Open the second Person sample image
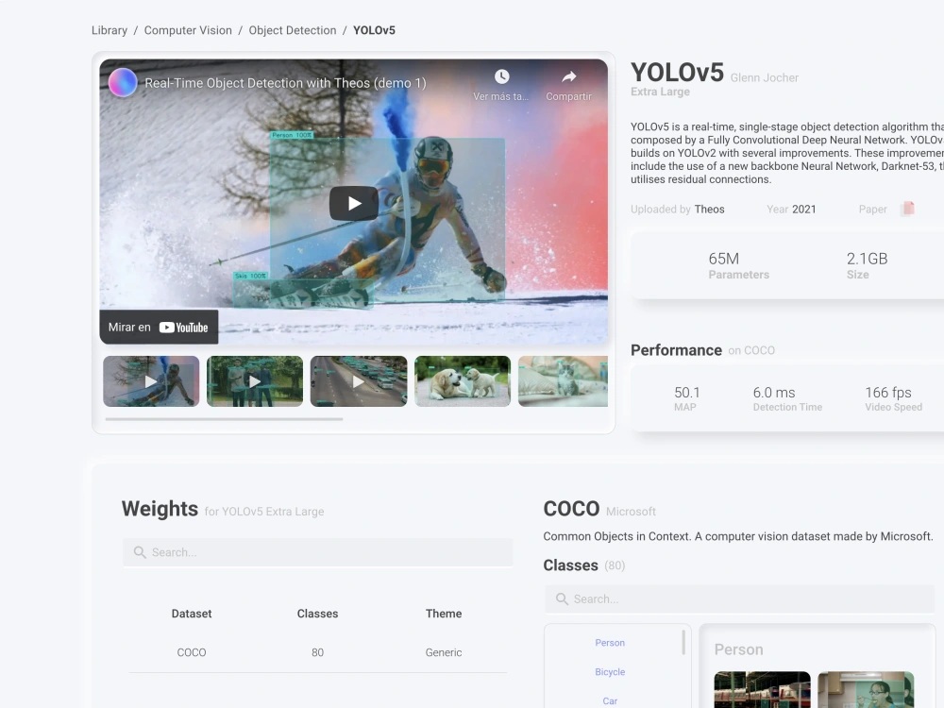The image size is (944, 708). 866,690
